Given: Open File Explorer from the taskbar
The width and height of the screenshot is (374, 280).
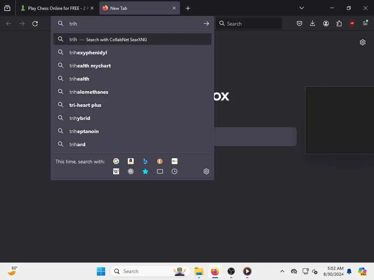Looking at the screenshot, I should coord(199,271).
